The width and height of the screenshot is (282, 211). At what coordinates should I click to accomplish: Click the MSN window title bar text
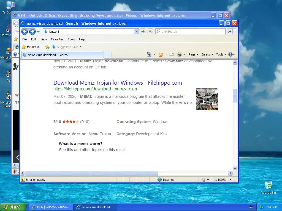click(x=102, y=15)
